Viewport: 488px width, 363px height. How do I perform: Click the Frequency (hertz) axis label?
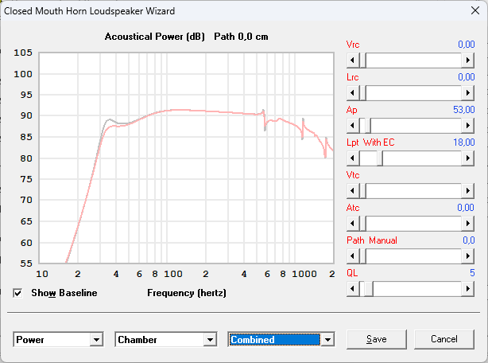pyautogui.click(x=187, y=293)
